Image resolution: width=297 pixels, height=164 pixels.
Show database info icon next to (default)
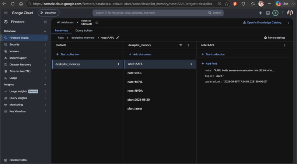tap(97, 23)
